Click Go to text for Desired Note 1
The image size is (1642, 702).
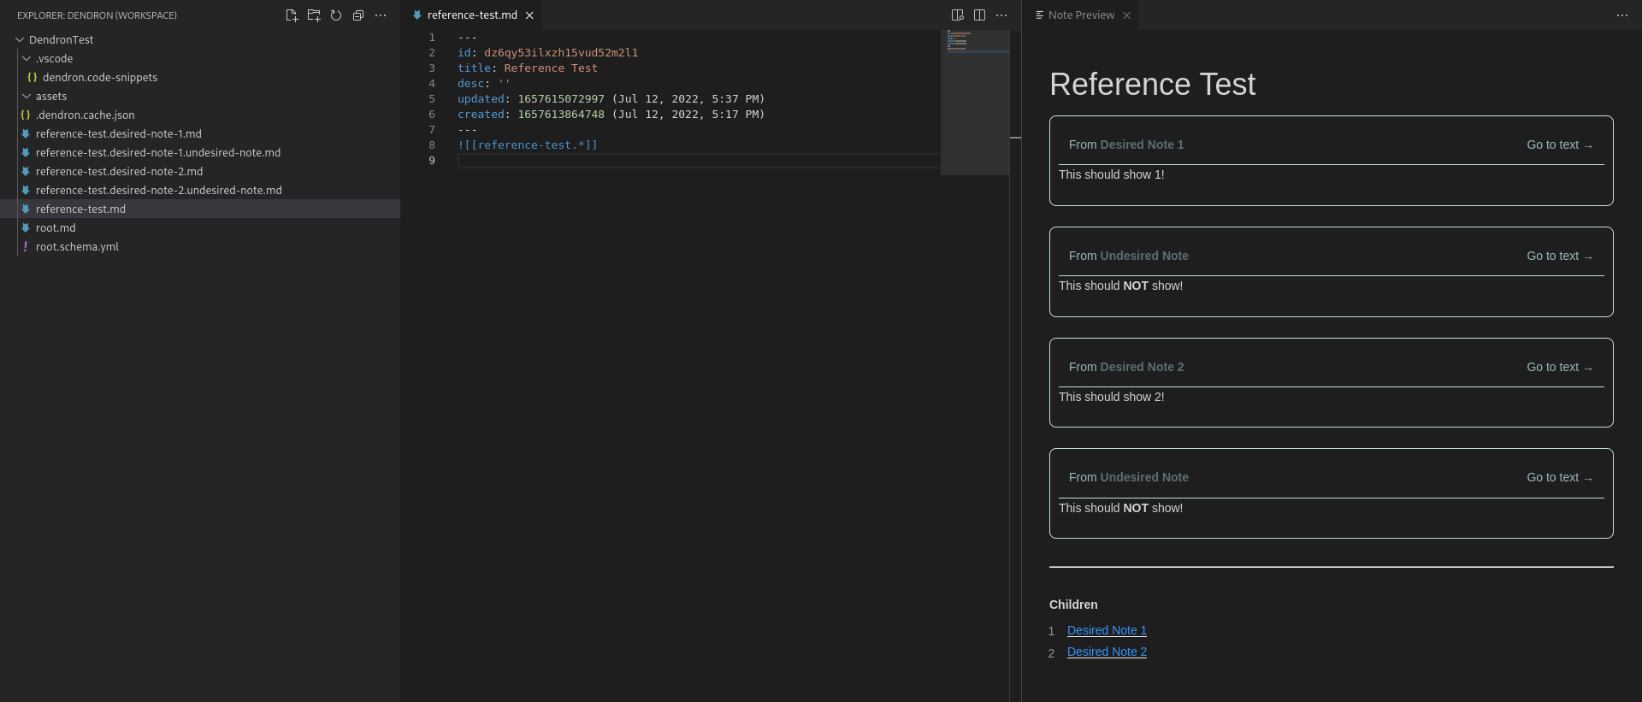[x=1558, y=145]
